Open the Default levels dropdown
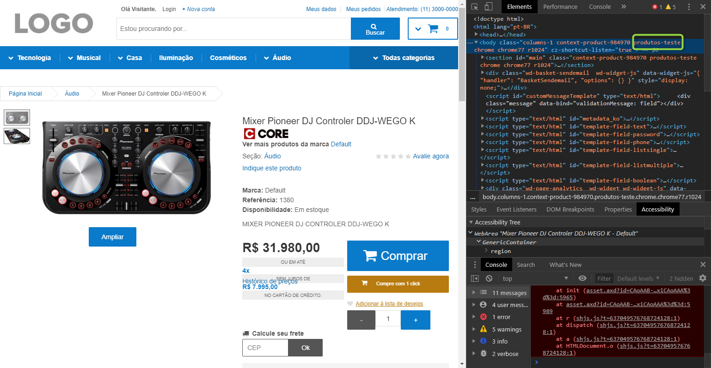711x368 pixels. coord(638,278)
